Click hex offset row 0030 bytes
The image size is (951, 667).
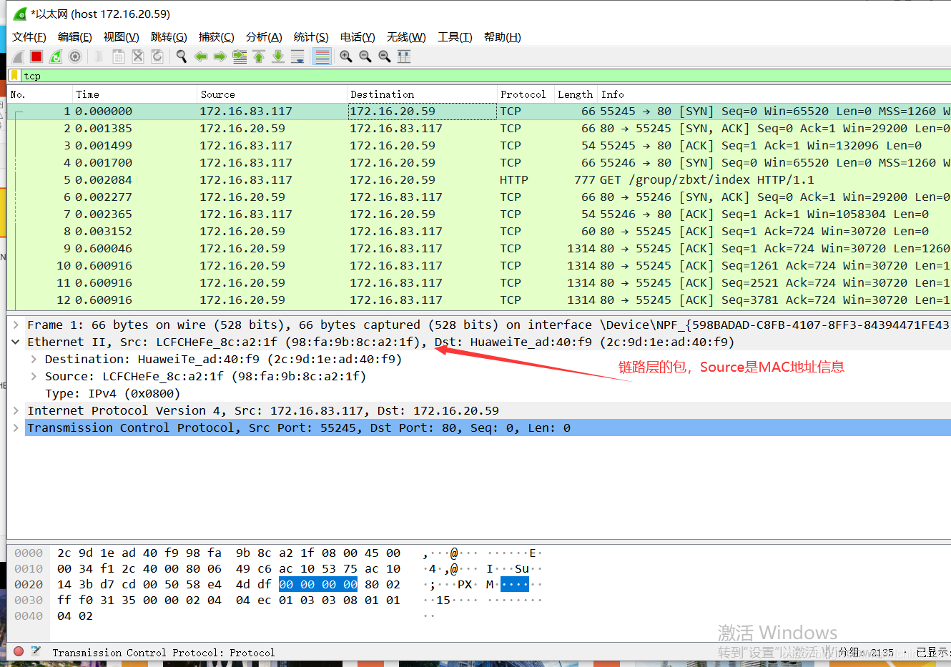click(229, 600)
